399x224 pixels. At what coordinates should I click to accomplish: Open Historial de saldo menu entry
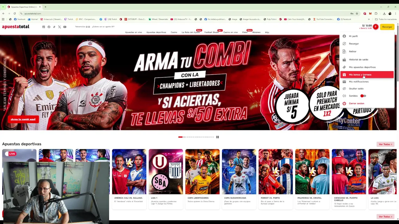(x=367, y=59)
